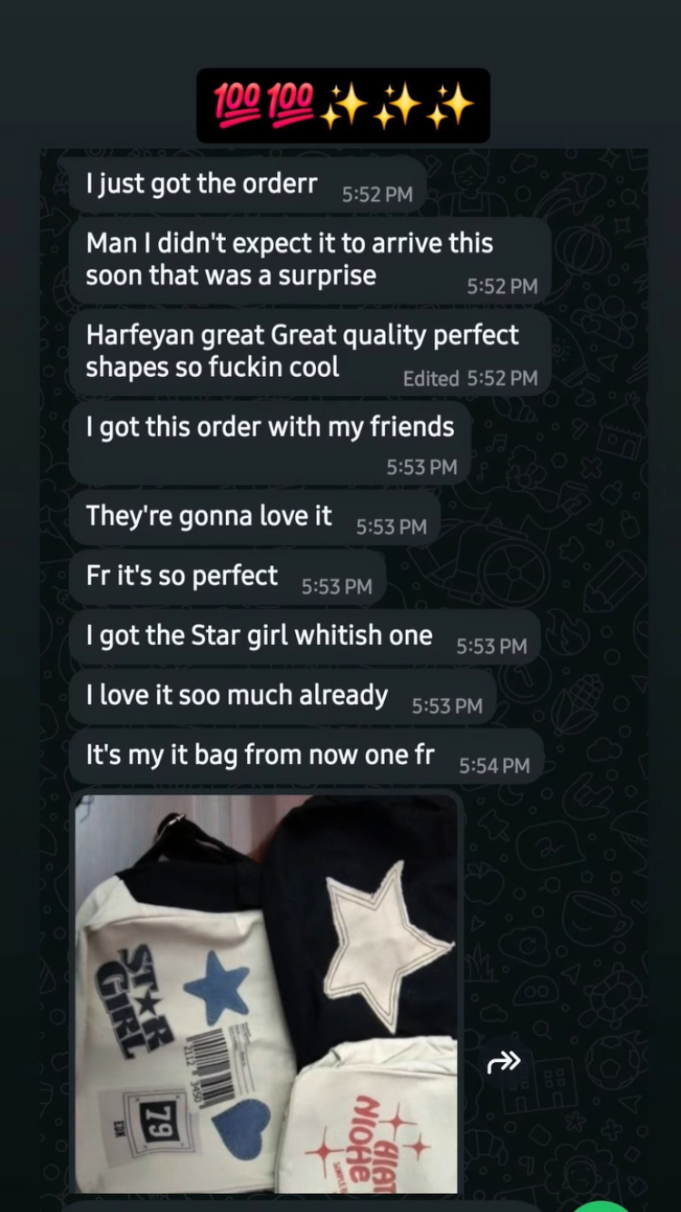Tap the red-lettered pouch in the photo
This screenshot has height=1212, width=681.
coord(368,1118)
